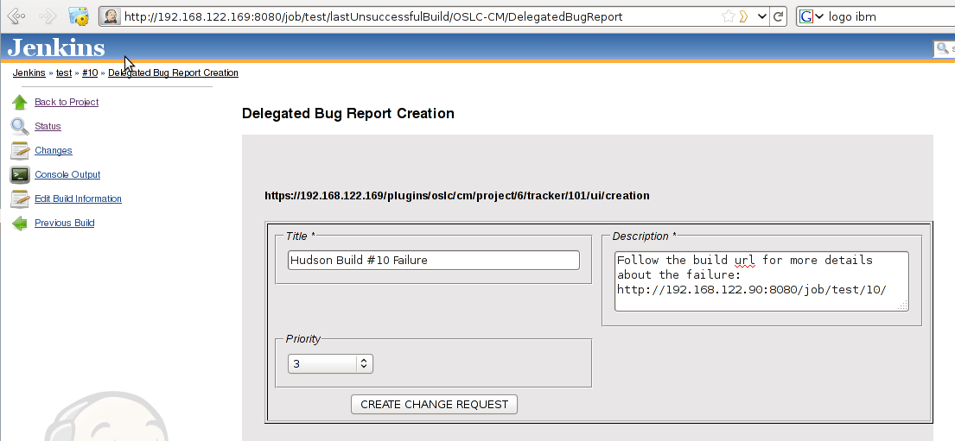Click the magnifying glass Status icon
This screenshot has height=441, width=955.
(20, 127)
